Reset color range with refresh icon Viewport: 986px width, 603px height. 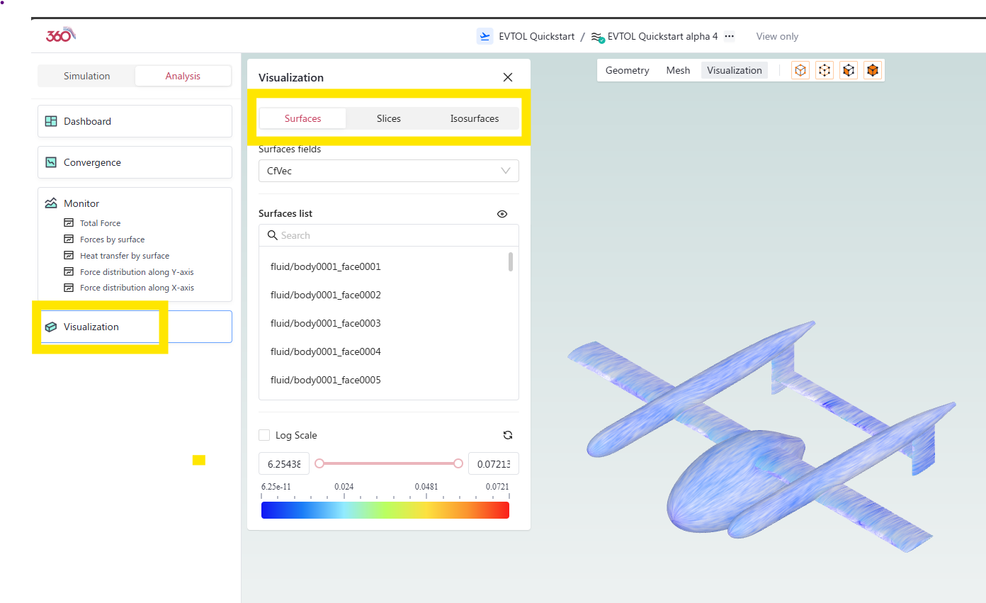click(x=507, y=435)
